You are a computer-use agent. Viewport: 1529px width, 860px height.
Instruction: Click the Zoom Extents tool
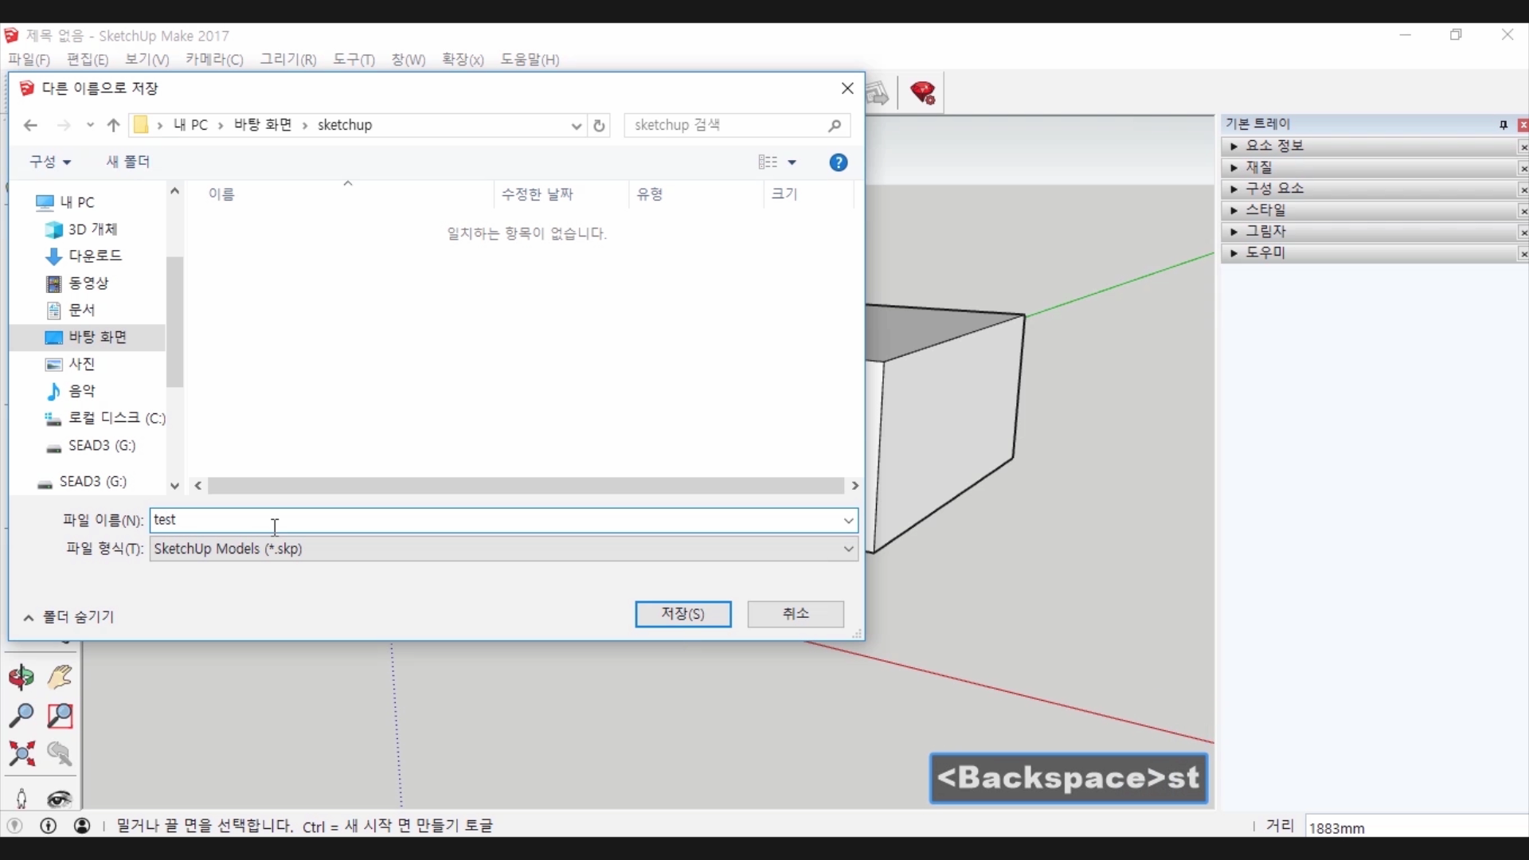point(22,753)
